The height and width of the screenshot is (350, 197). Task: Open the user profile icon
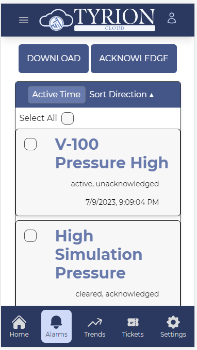tap(172, 18)
